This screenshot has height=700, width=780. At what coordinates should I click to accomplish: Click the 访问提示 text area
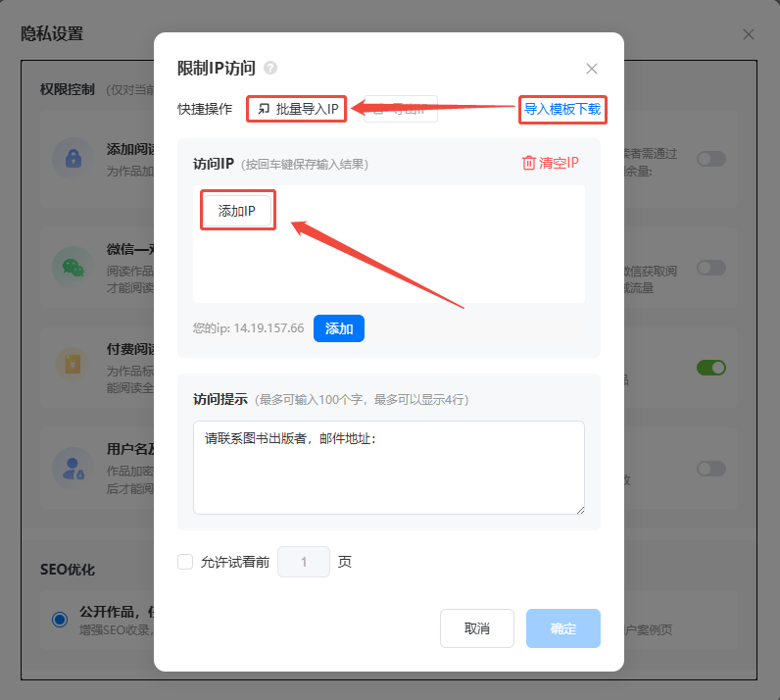(x=388, y=467)
